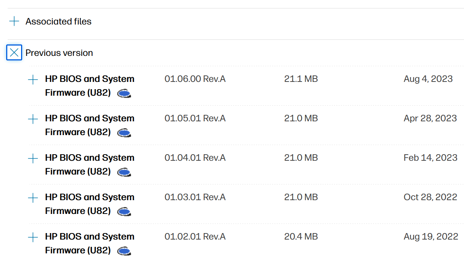The image size is (464, 261).
Task: Click the Previous version heading text
Action: coord(59,53)
